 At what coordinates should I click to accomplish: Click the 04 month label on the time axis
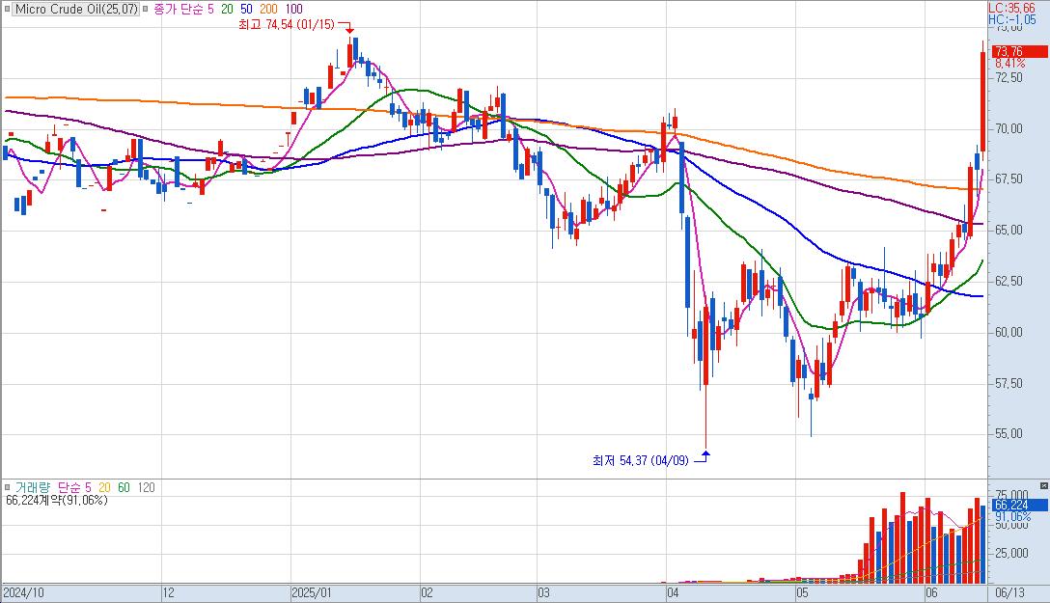tap(673, 593)
